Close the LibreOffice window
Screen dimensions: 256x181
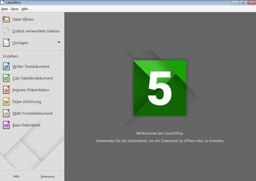[252, 2]
